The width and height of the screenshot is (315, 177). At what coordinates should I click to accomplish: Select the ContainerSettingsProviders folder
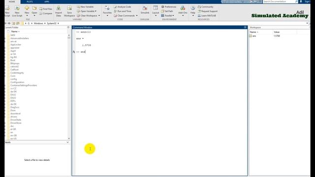point(24,85)
